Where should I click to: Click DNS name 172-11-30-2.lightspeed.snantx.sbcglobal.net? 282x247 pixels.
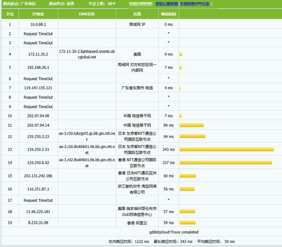87,54
